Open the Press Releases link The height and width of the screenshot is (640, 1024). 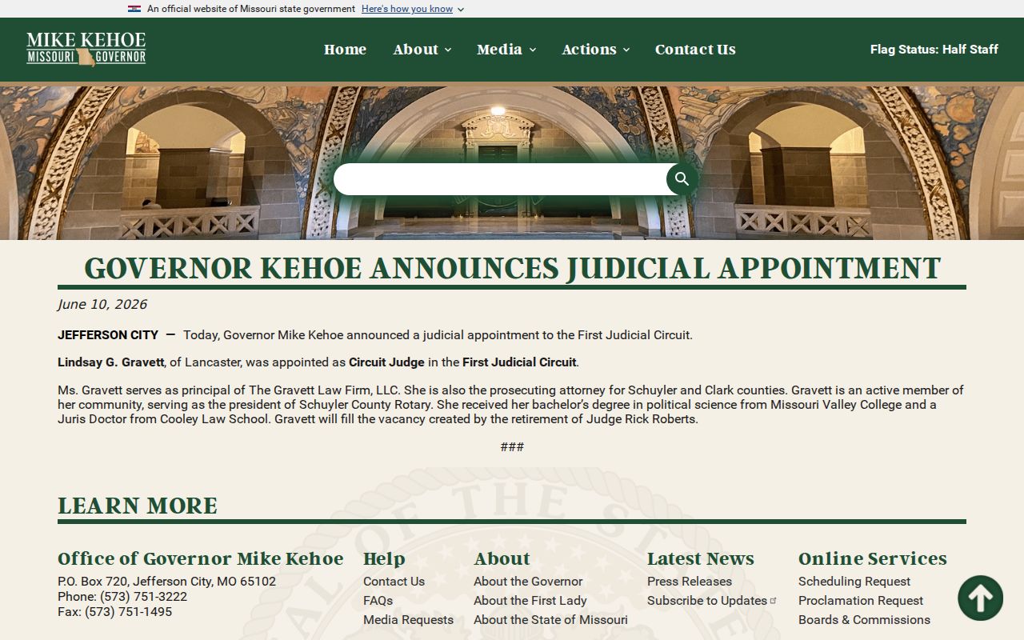690,582
